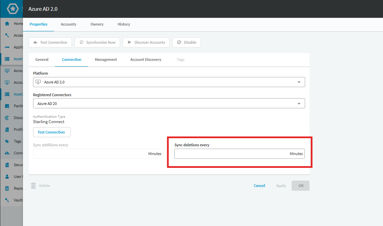This screenshot has width=383, height=226.
Task: Click the Sync deletions every input field
Action: point(239,154)
